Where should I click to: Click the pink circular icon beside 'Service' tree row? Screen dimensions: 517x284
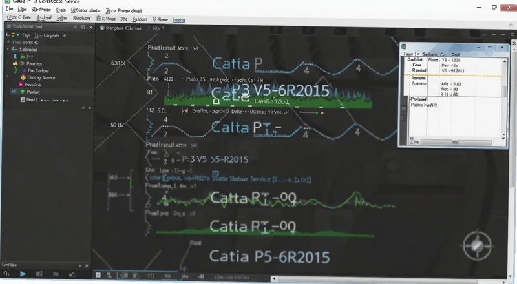coord(23,77)
